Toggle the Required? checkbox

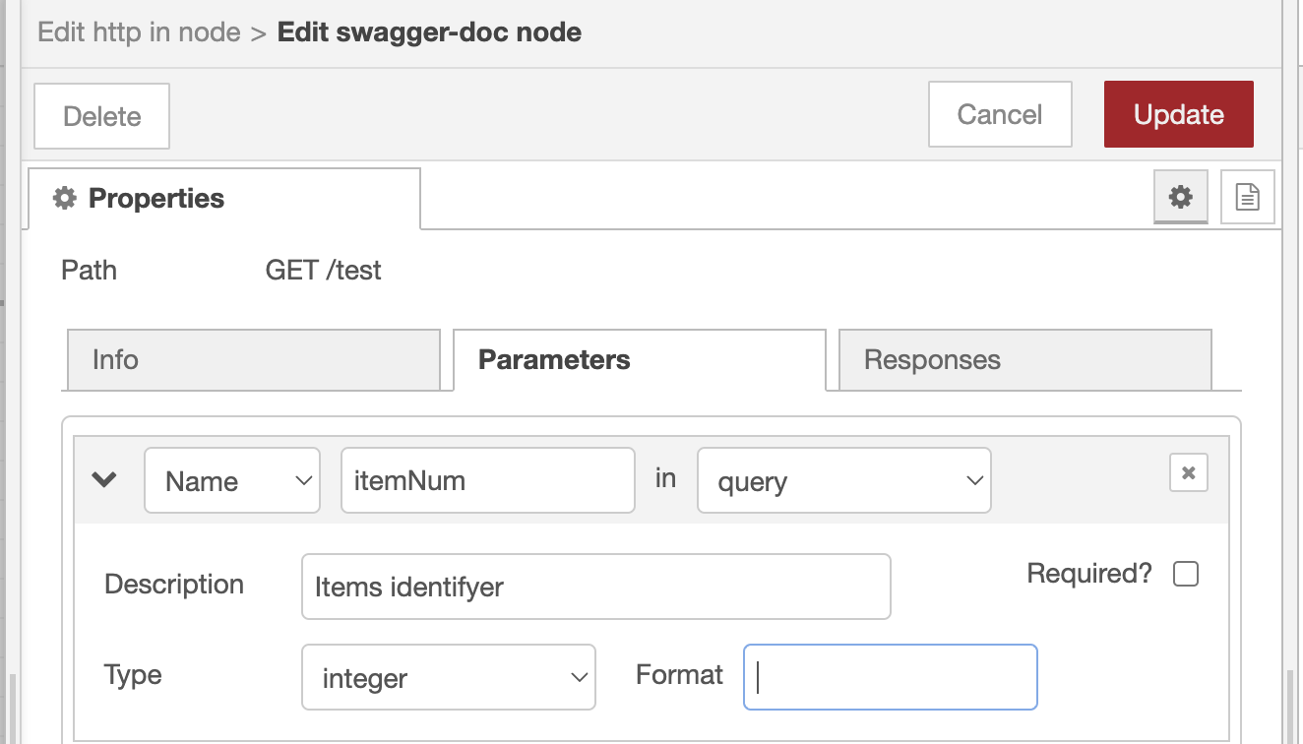click(1186, 575)
